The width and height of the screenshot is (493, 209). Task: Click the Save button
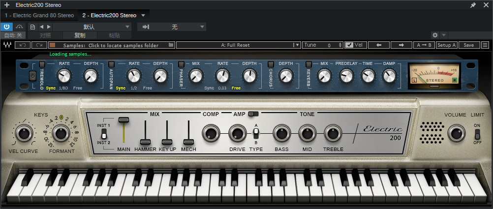(469, 45)
